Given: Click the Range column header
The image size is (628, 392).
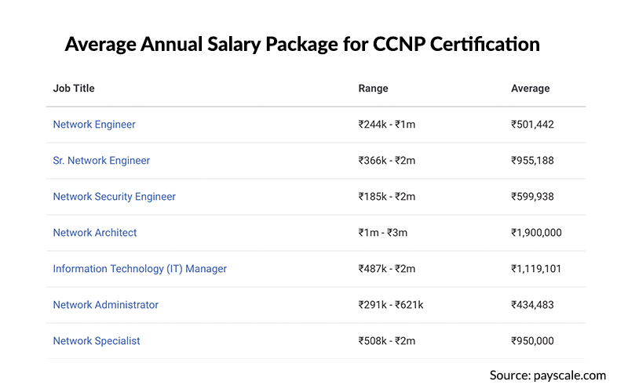Looking at the screenshot, I should tap(373, 89).
